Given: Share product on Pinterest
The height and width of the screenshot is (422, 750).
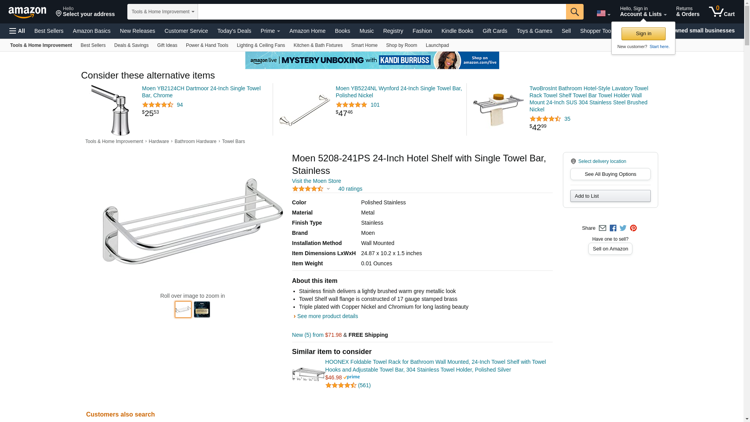Looking at the screenshot, I should [633, 228].
